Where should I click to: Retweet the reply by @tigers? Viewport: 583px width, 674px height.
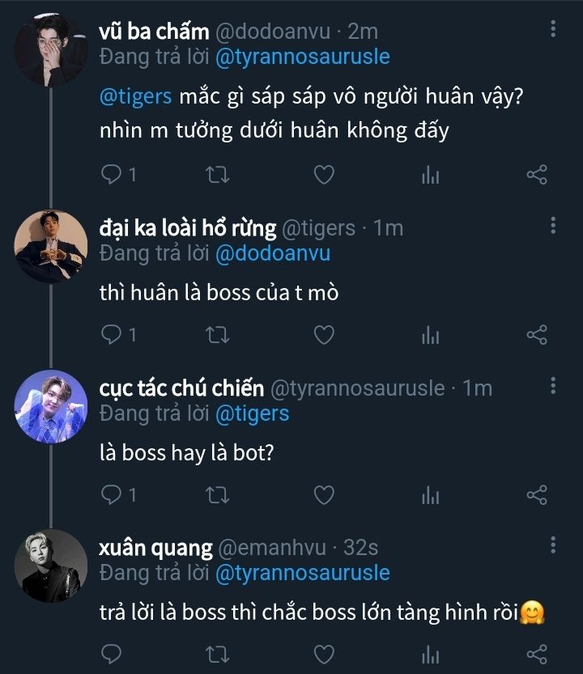(x=219, y=334)
